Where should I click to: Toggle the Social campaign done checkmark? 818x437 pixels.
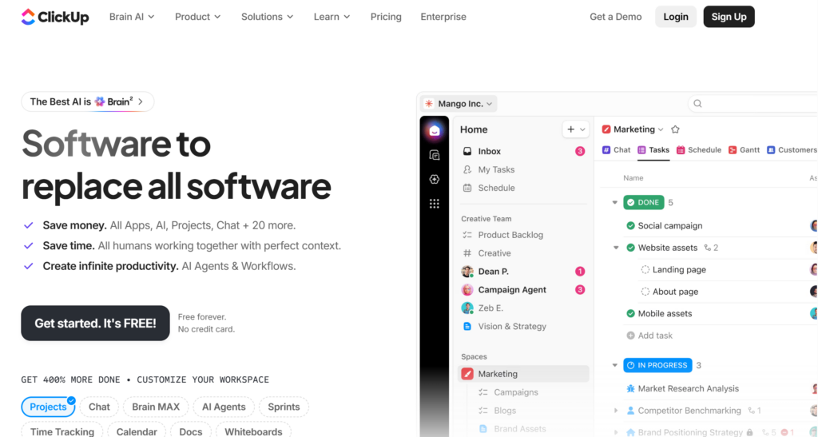pyautogui.click(x=631, y=226)
